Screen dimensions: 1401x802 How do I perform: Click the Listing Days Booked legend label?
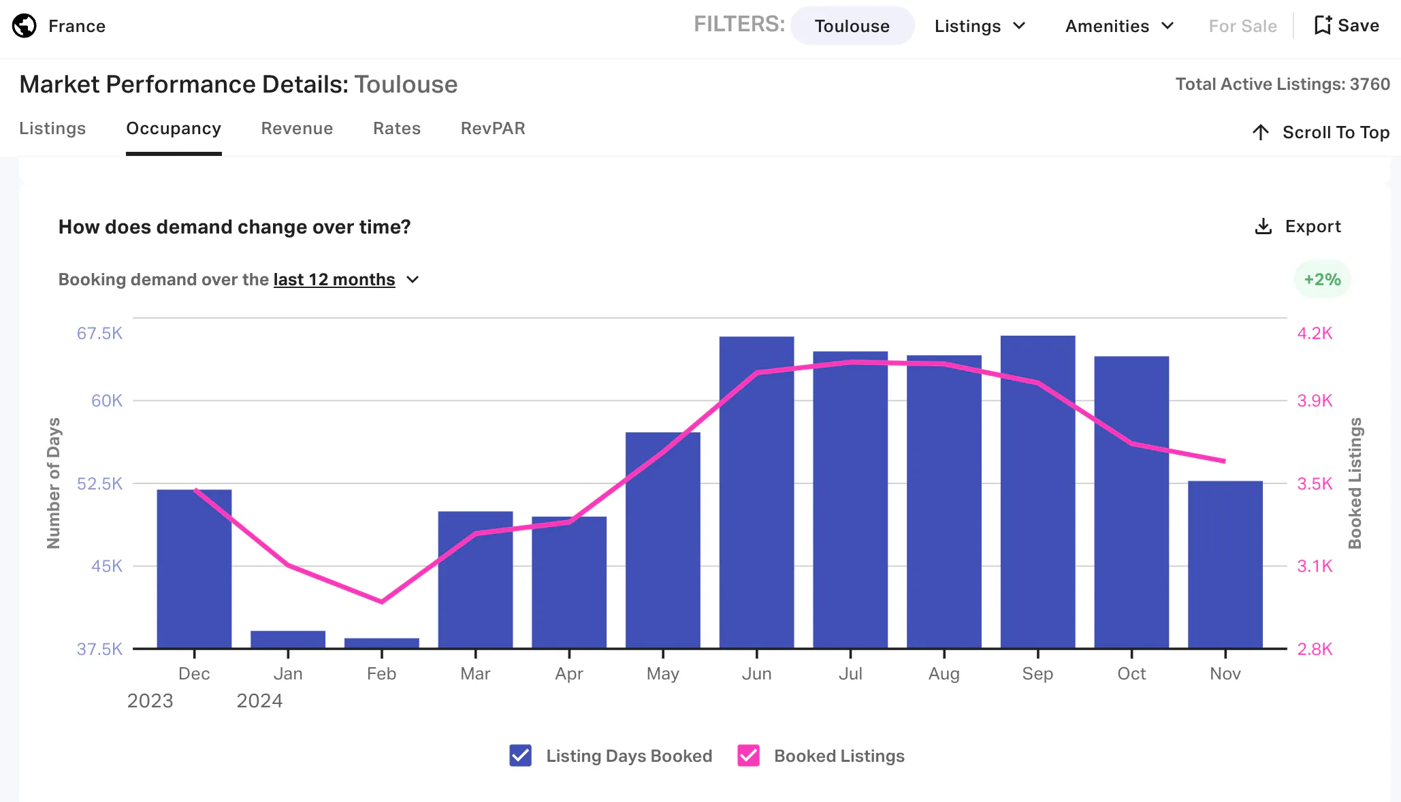click(629, 756)
